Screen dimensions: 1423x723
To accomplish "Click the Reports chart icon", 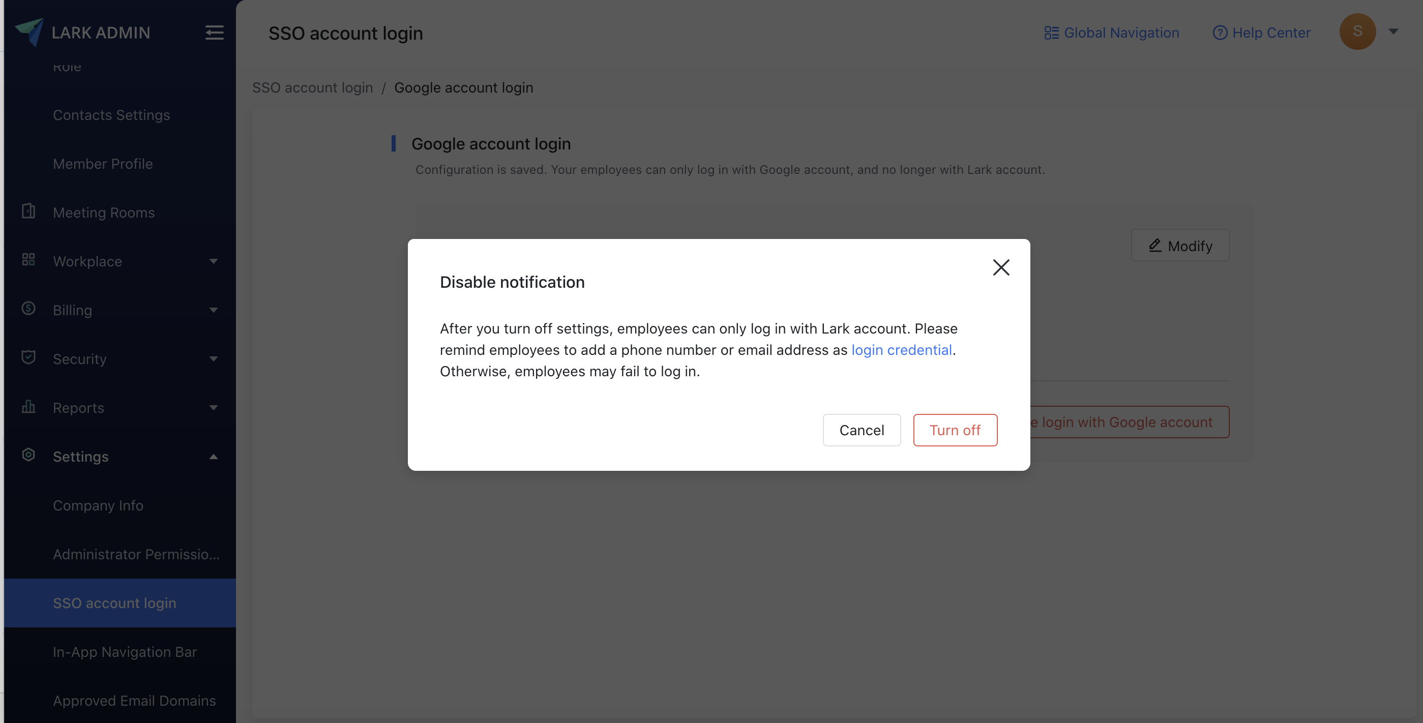I will [x=28, y=407].
